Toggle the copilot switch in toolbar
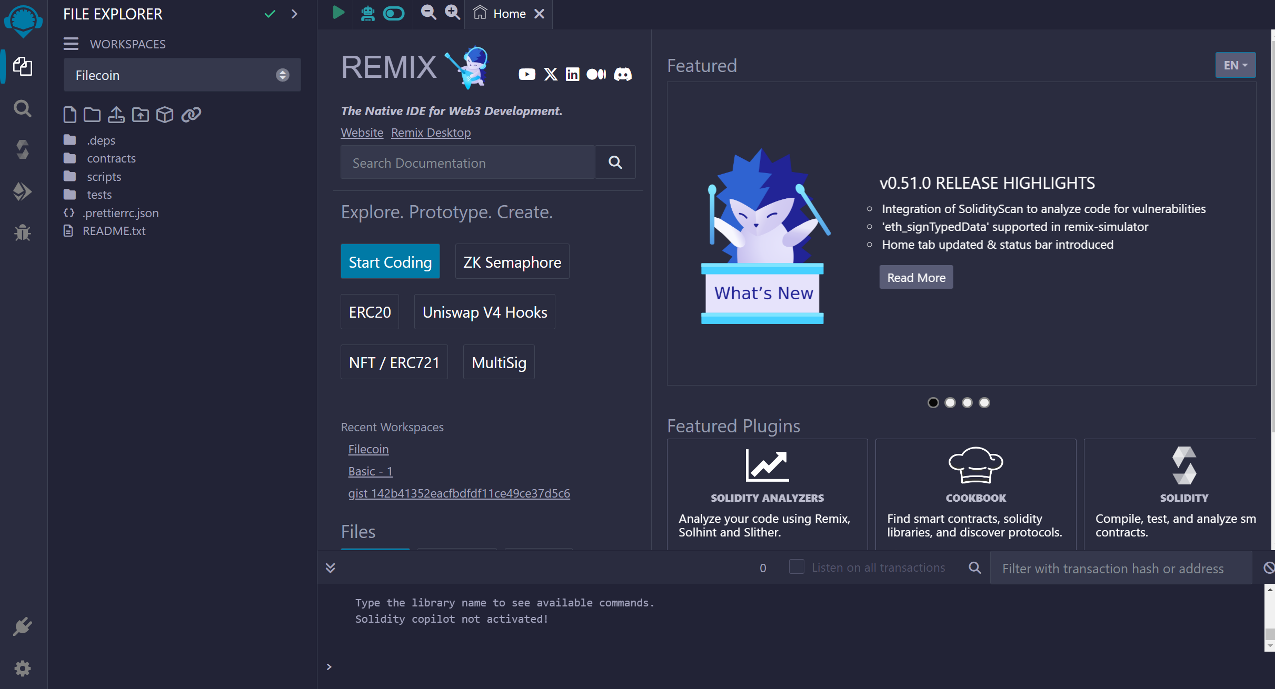This screenshot has width=1275, height=689. point(393,14)
